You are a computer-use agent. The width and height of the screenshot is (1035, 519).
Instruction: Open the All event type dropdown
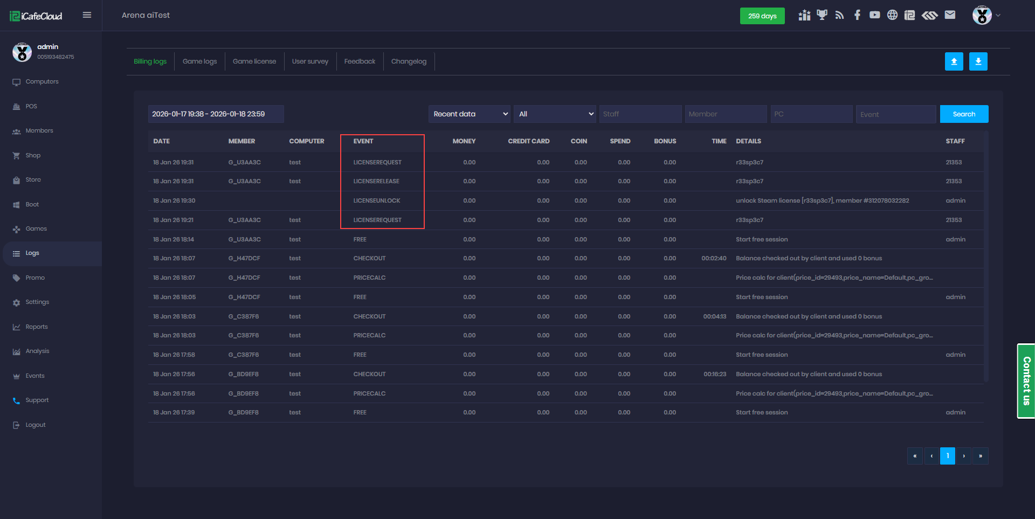(x=555, y=114)
